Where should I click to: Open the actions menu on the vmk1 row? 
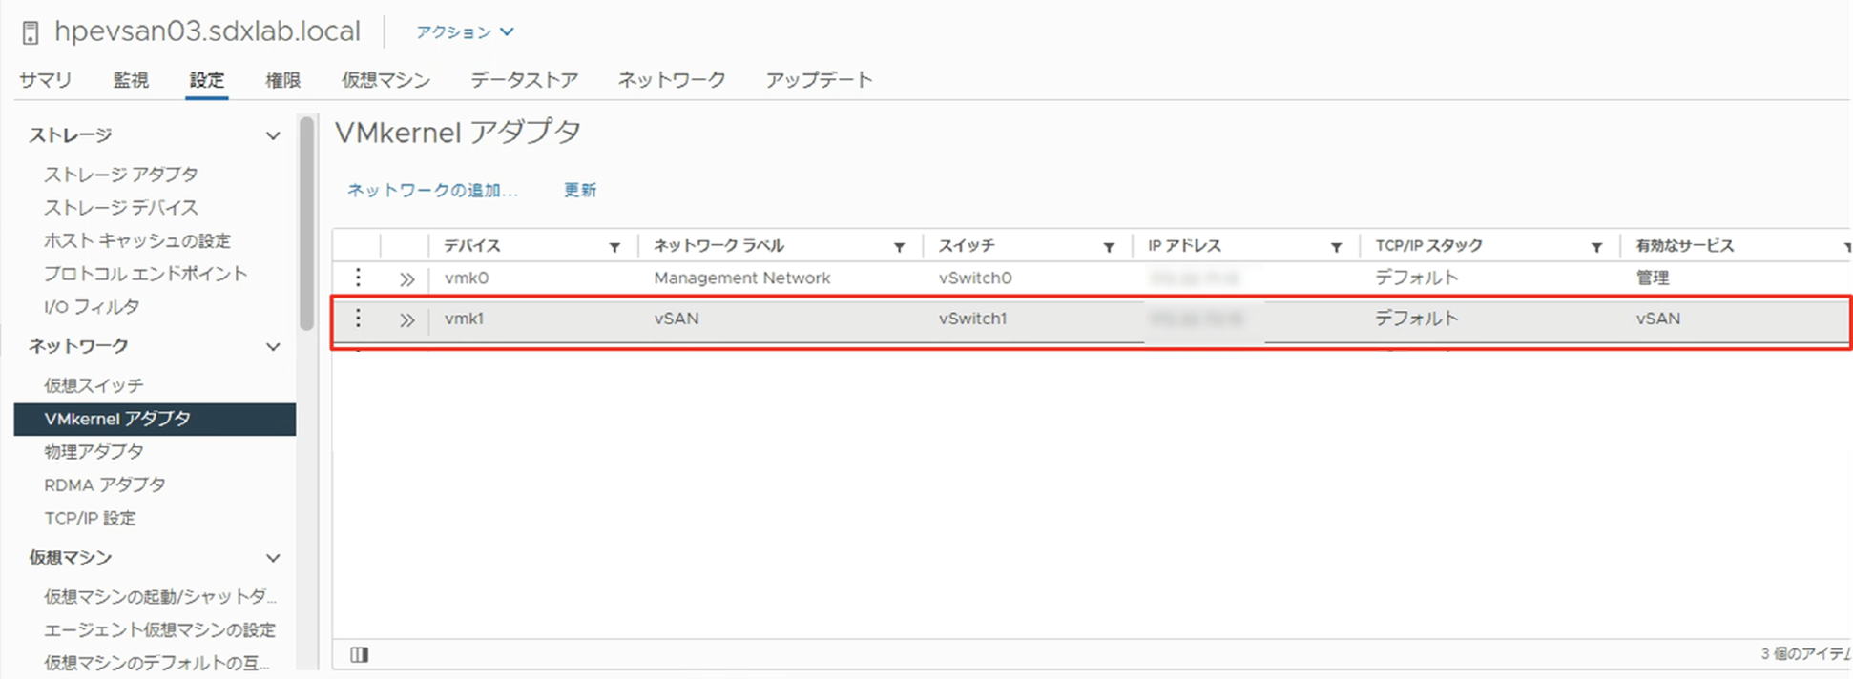click(x=358, y=319)
